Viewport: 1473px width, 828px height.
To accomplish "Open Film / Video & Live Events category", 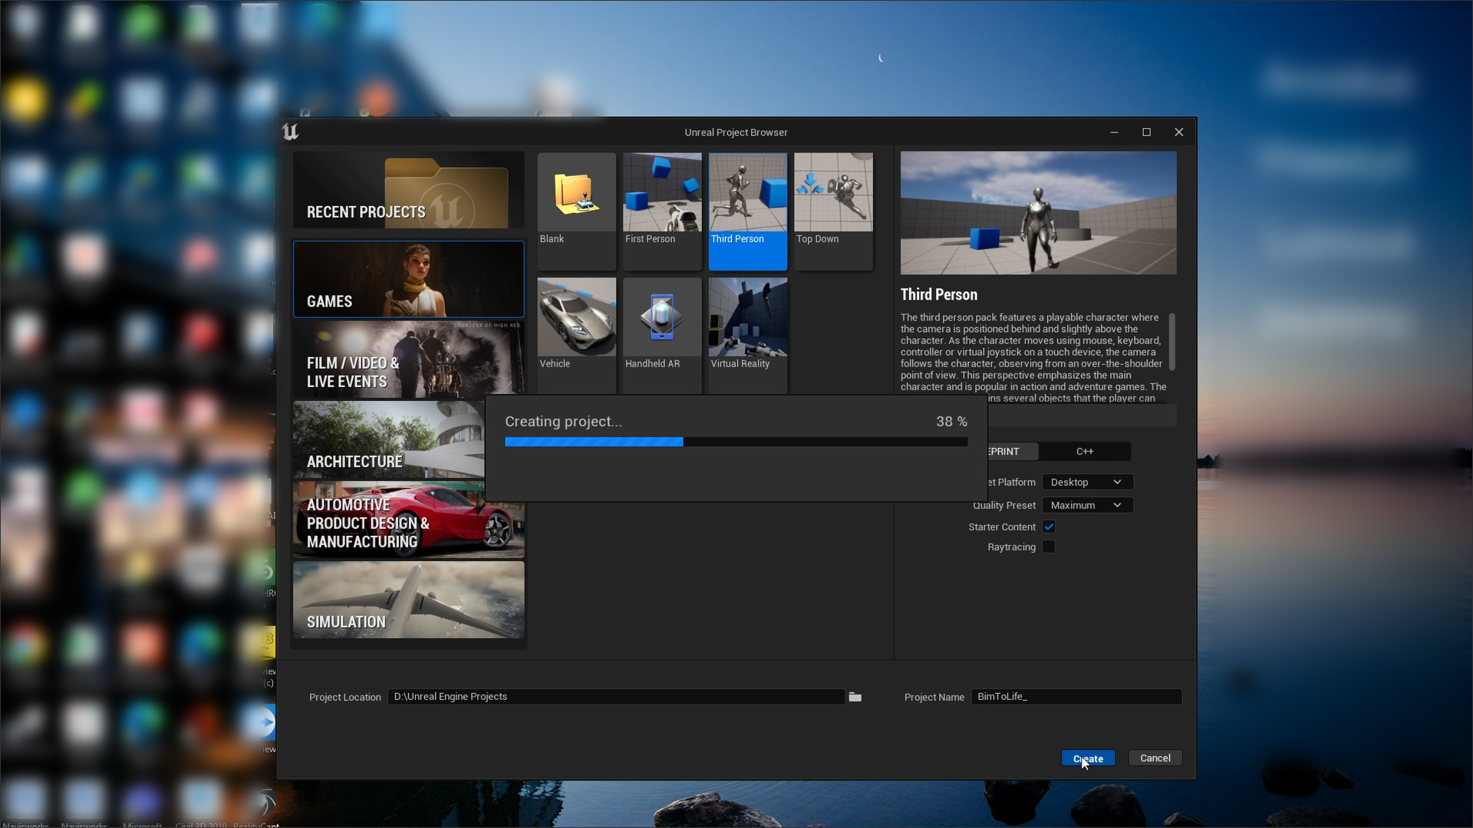I will click(408, 360).
